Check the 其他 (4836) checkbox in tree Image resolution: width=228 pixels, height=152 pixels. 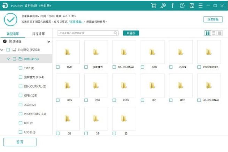pyautogui.click(x=14, y=59)
